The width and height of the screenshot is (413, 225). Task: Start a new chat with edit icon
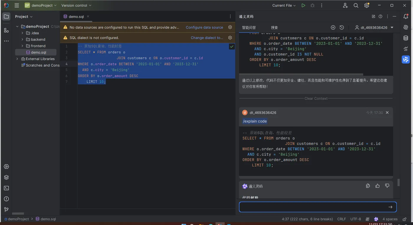point(373,16)
